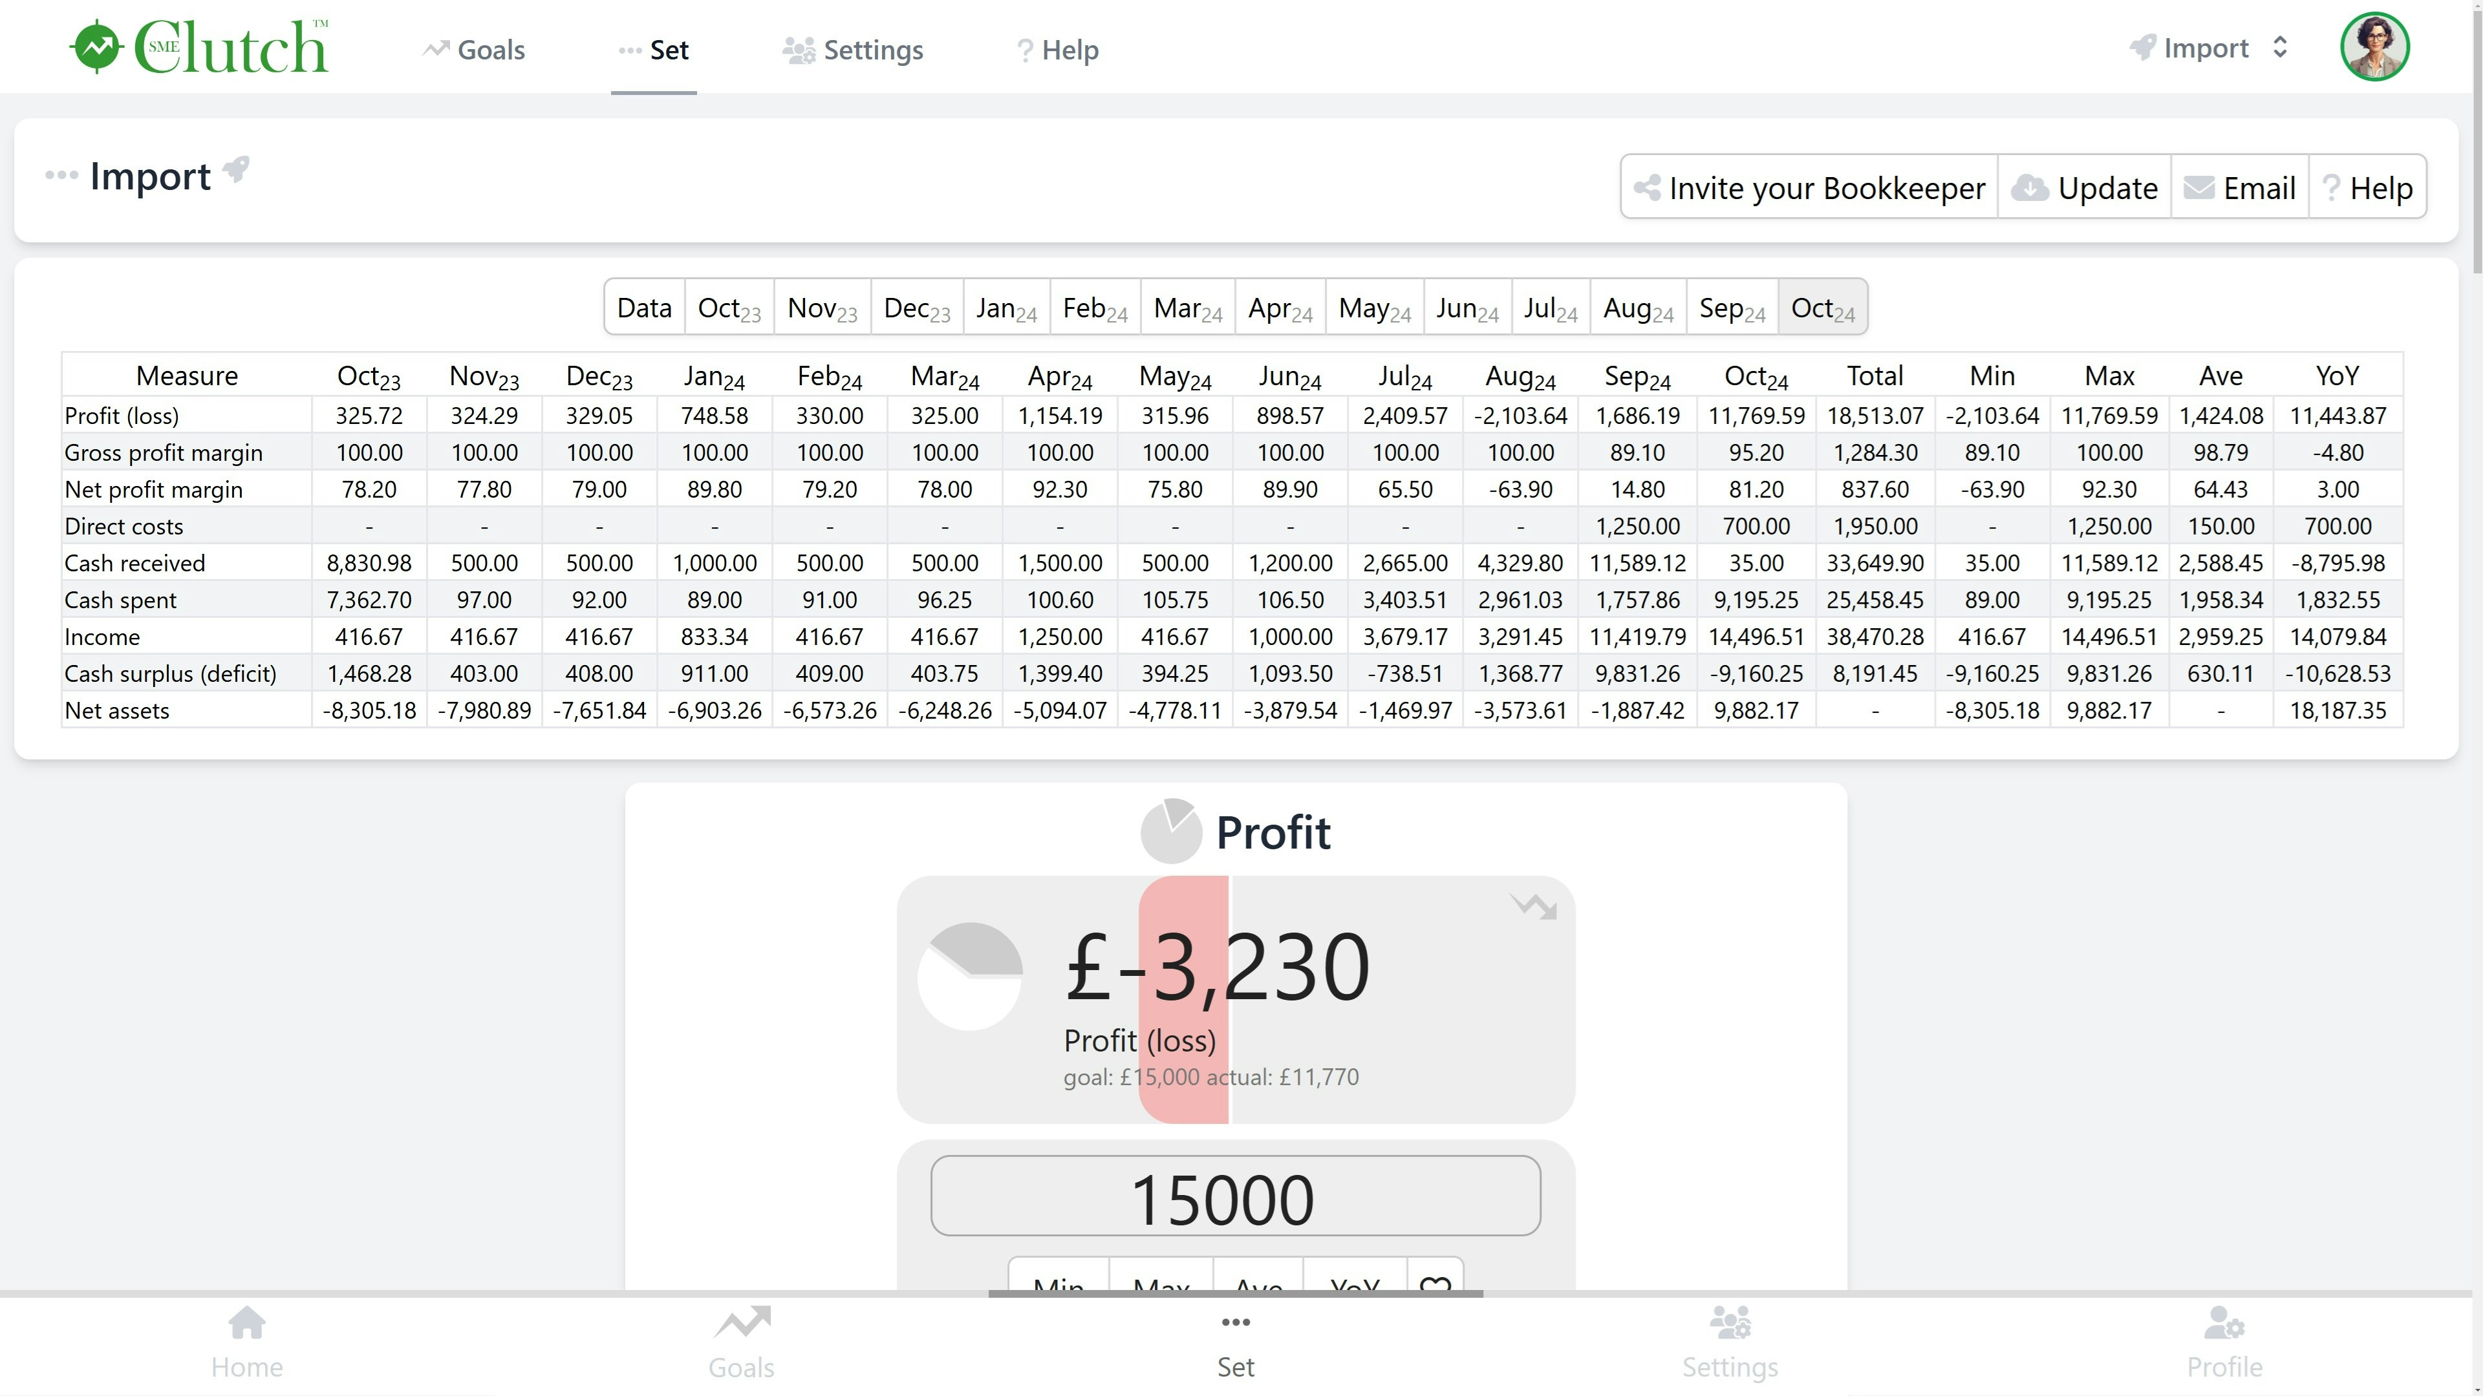
Task: Click the three-dots icon before Import heading
Action: (x=61, y=175)
